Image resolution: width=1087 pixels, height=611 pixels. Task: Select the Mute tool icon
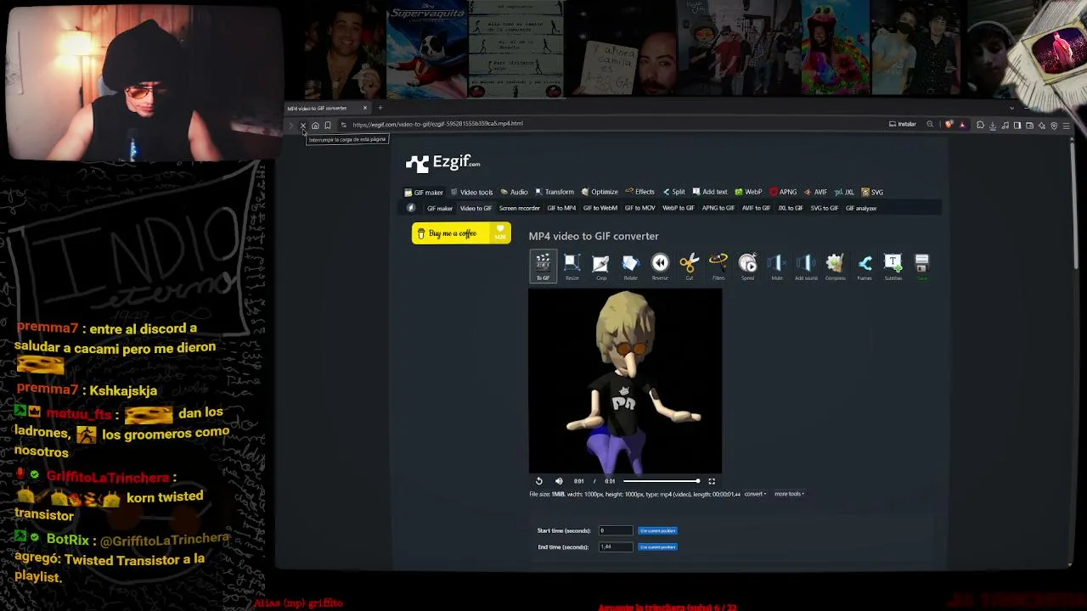click(777, 266)
